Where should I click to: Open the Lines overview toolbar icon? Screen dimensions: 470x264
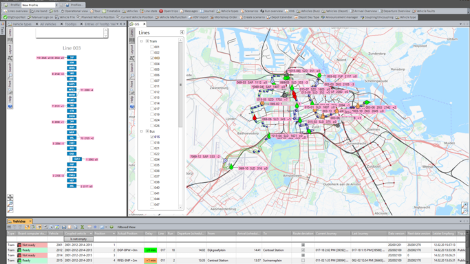point(16,11)
